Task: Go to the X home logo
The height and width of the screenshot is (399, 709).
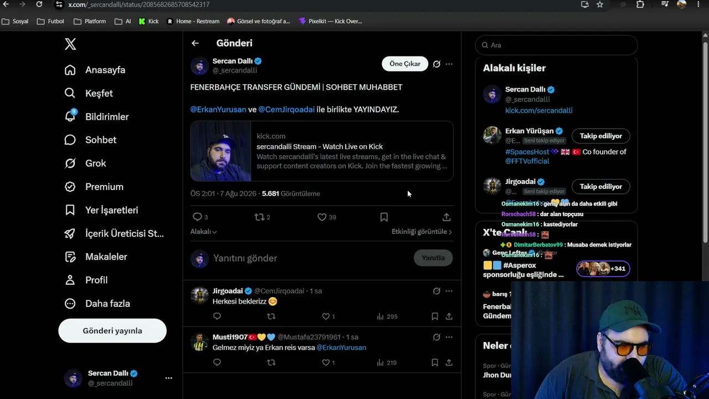Action: (x=70, y=44)
